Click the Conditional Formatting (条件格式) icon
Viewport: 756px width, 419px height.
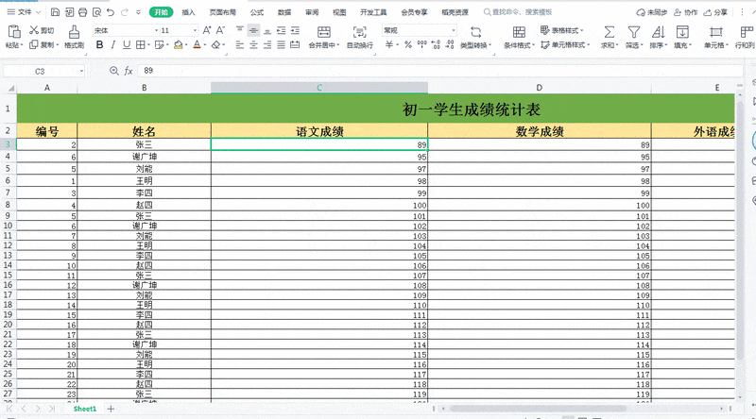click(x=519, y=32)
